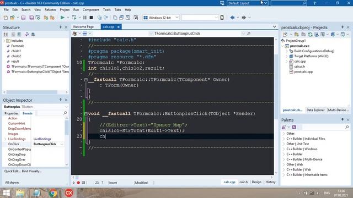
Task: Expand the calc.cpp project node
Action: (x=287, y=61)
